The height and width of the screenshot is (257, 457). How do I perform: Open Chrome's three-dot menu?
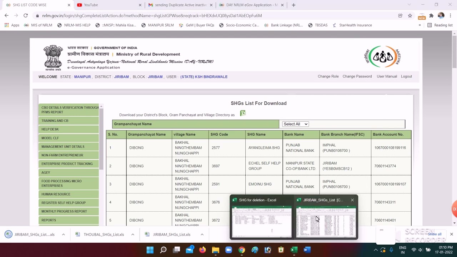(x=451, y=16)
